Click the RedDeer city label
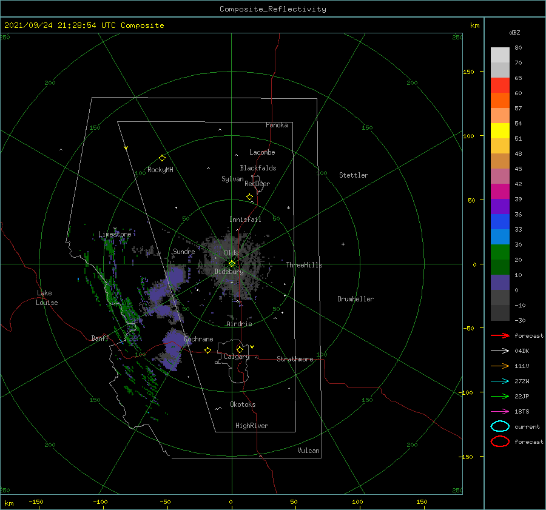546x510 pixels. 257,184
